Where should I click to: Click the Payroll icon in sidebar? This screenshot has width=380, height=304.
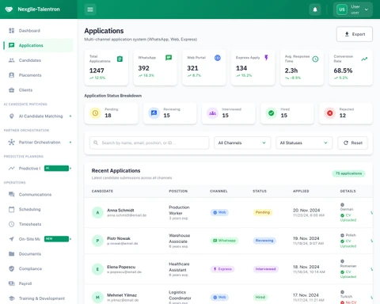point(11,283)
